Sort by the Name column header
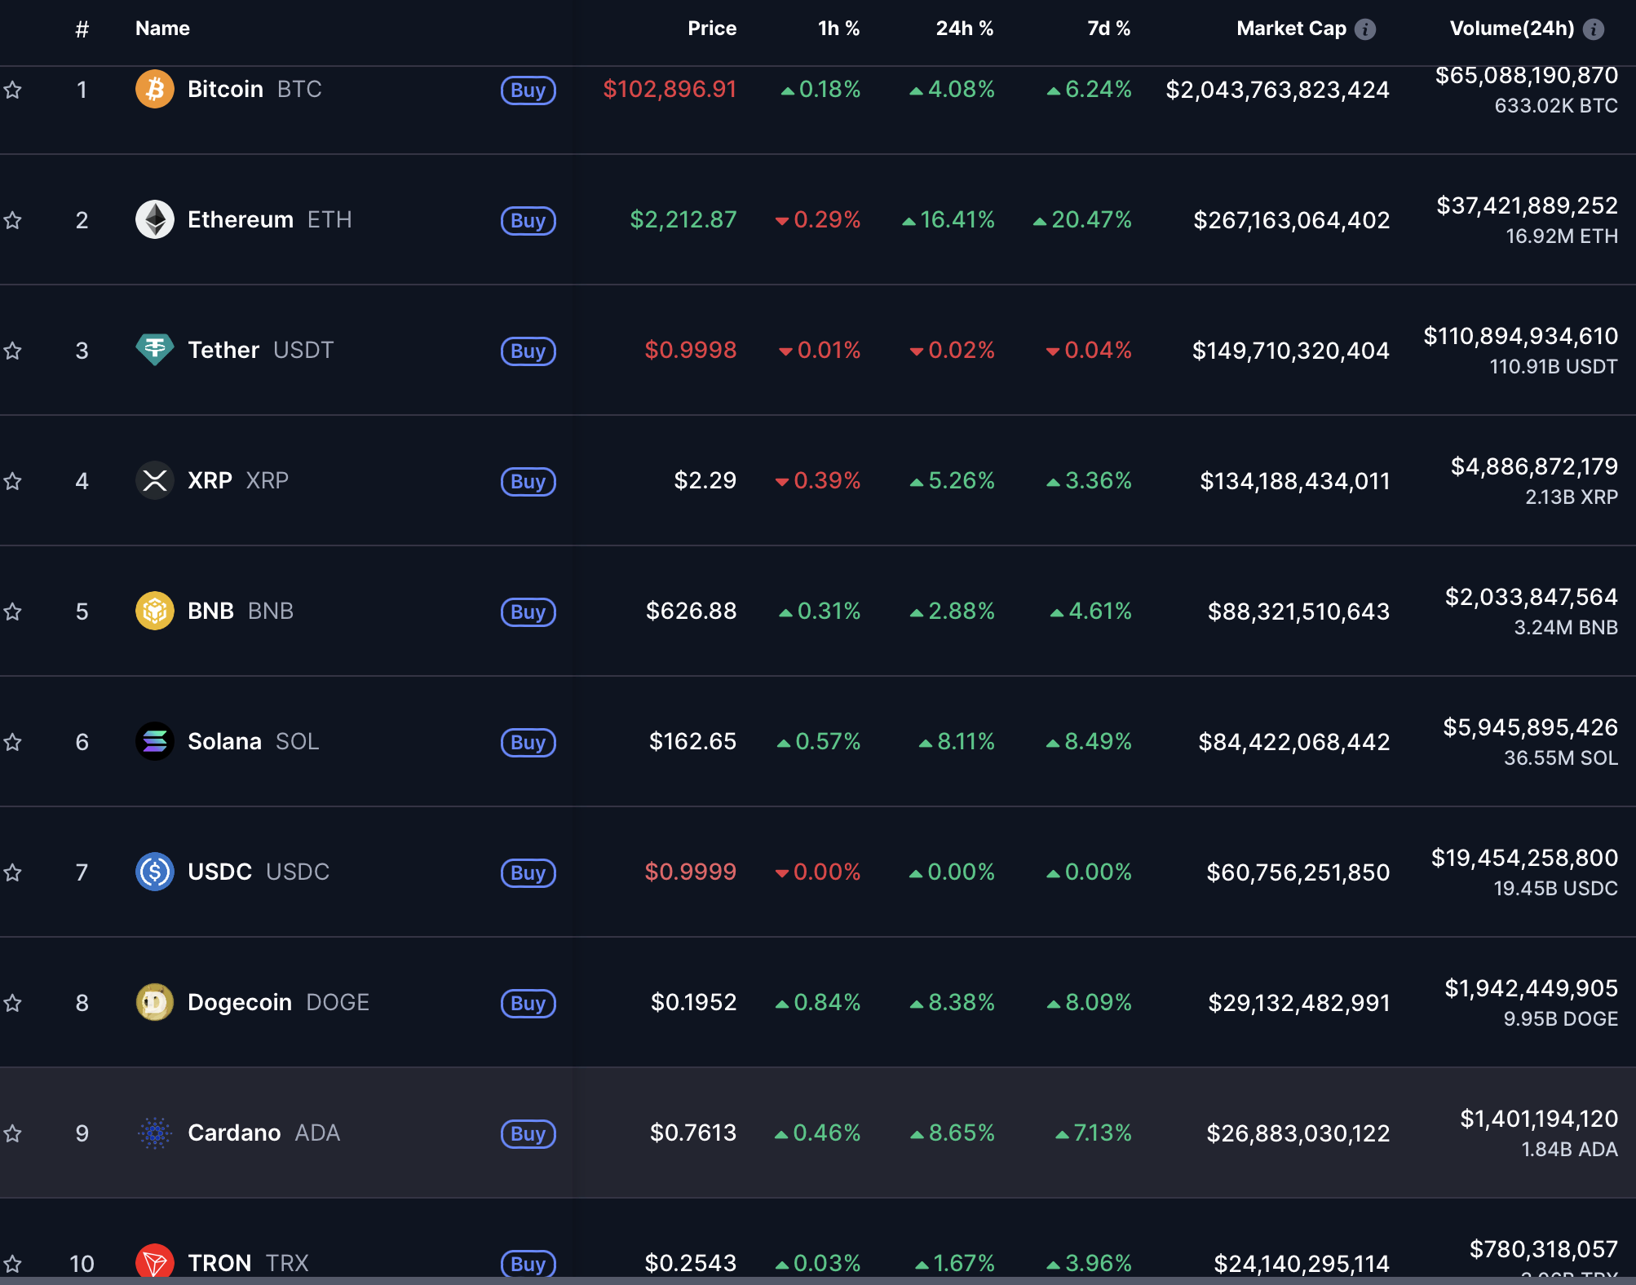The image size is (1636, 1285). [x=162, y=29]
